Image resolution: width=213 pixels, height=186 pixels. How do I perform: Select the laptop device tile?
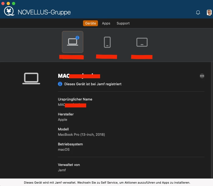(x=73, y=42)
